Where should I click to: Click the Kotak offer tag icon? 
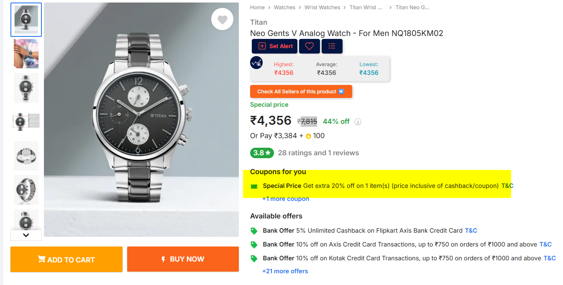254,259
